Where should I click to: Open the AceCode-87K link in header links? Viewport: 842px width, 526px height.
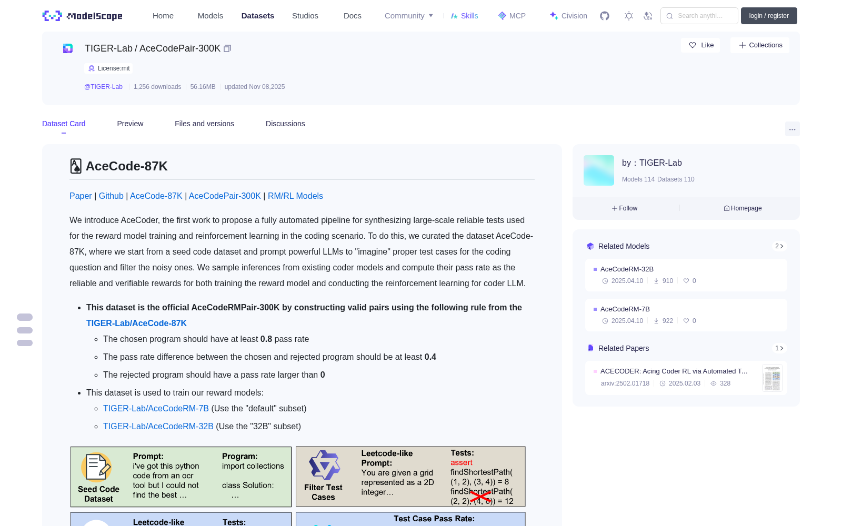coord(156,196)
